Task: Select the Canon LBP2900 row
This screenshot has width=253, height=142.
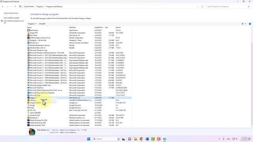Action: 79,113
